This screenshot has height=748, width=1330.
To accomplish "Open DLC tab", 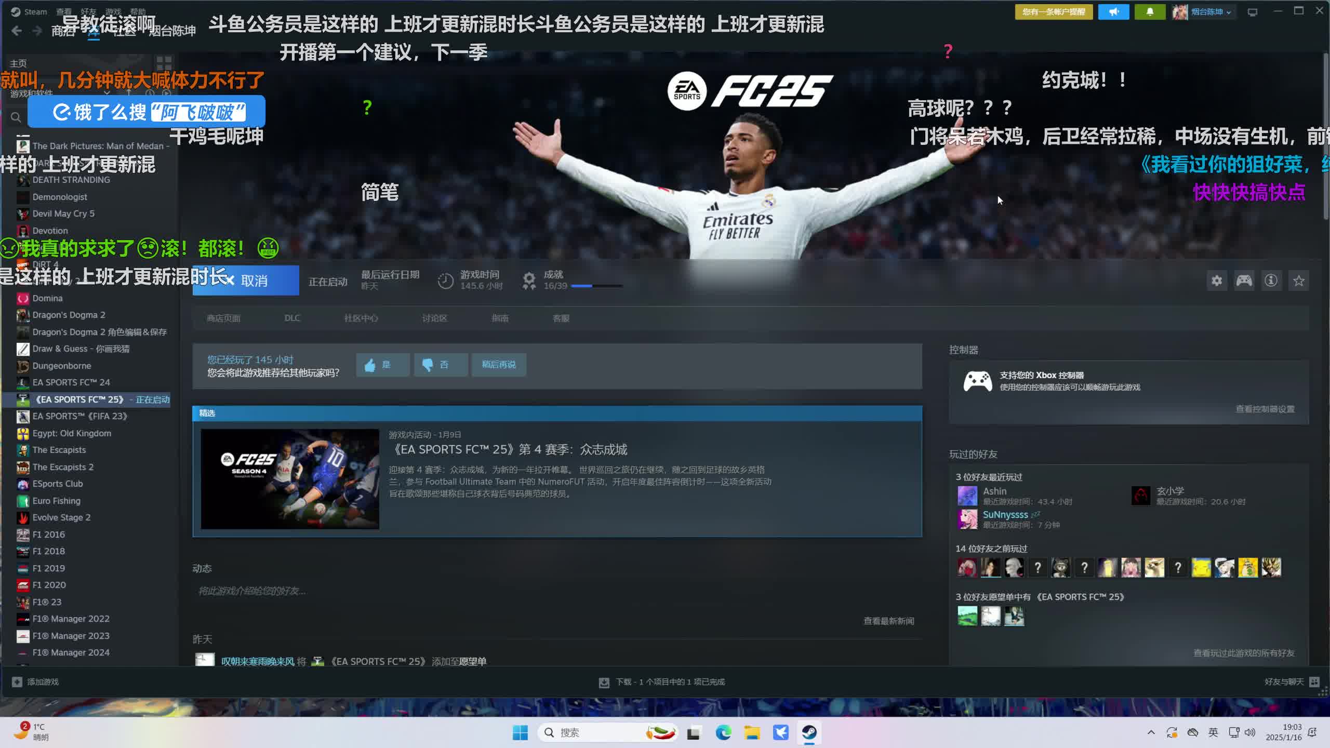I will [x=292, y=318].
